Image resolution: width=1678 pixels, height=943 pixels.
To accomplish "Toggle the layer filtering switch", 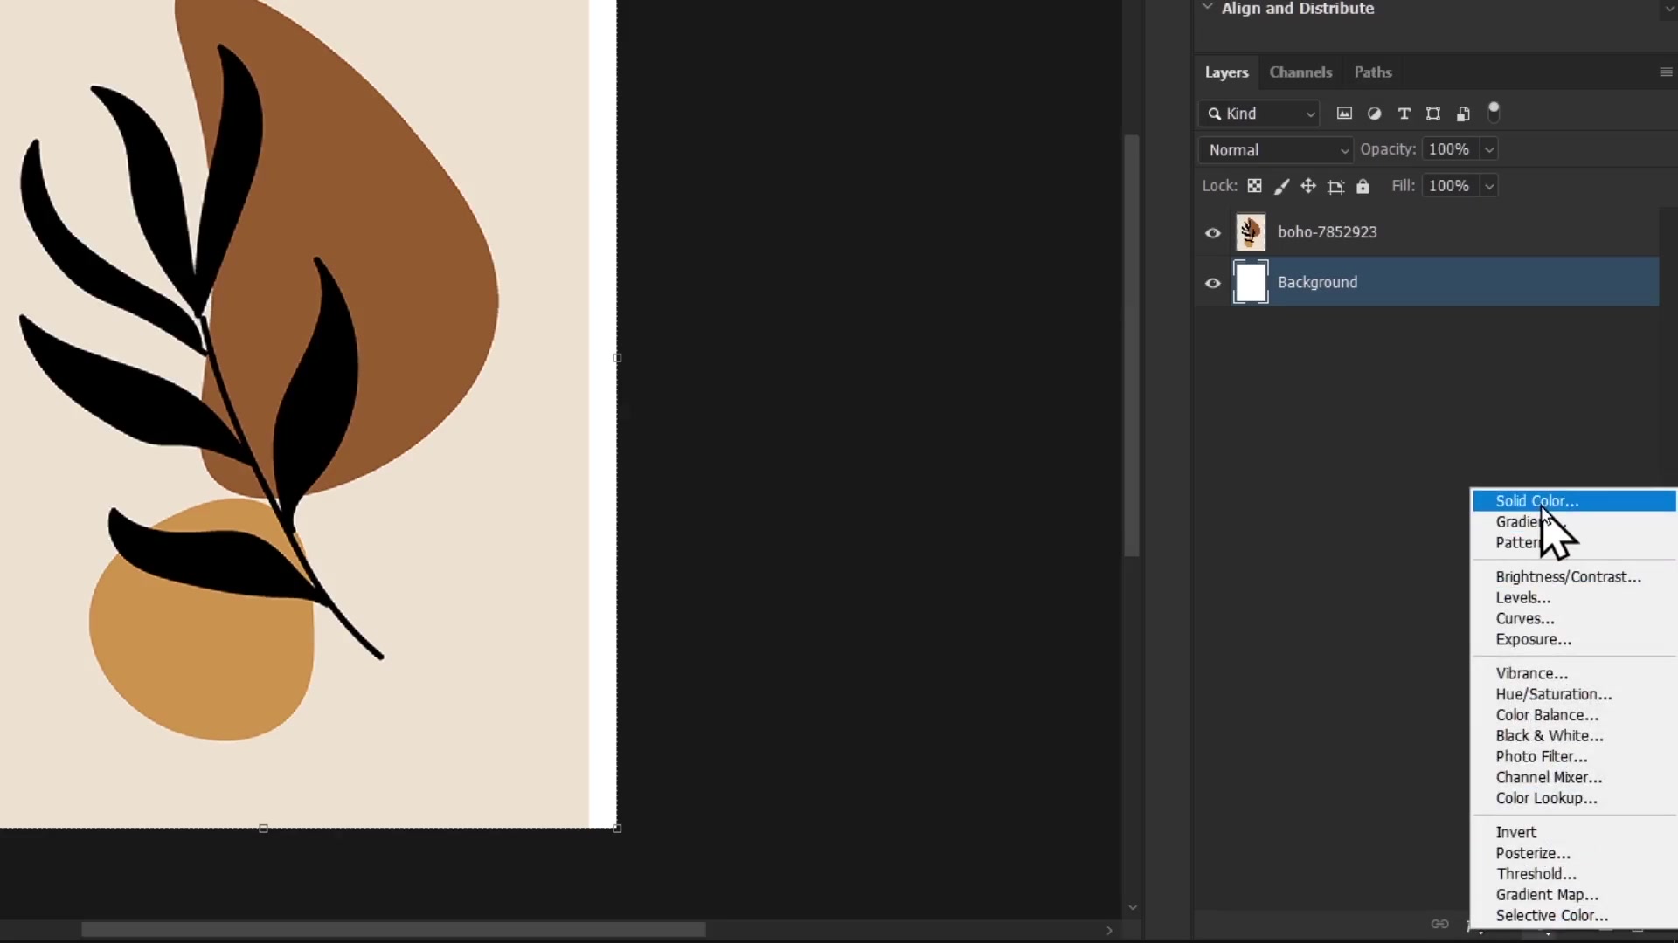I will [1494, 114].
